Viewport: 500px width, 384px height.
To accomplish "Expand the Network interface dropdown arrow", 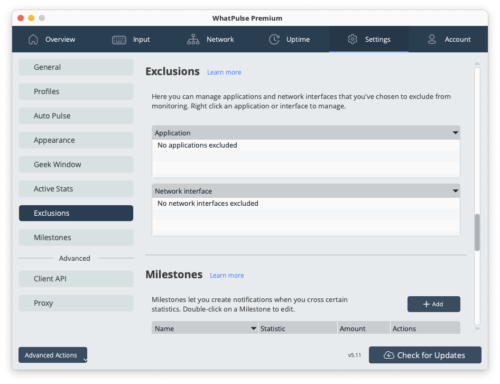I will 455,191.
